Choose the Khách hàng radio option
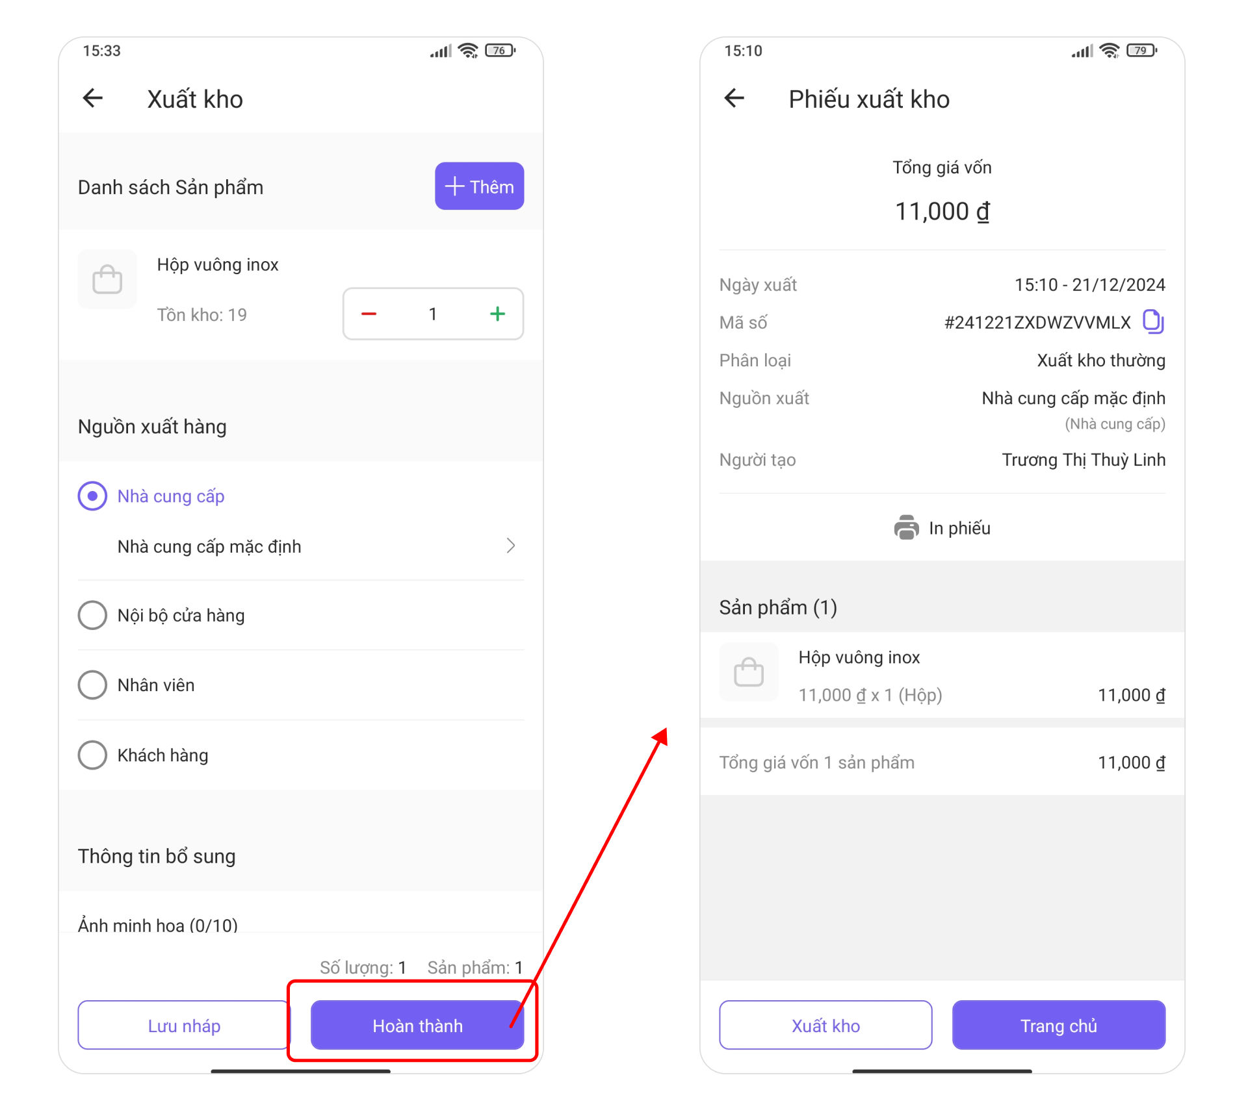The image size is (1248, 1110). (x=92, y=755)
